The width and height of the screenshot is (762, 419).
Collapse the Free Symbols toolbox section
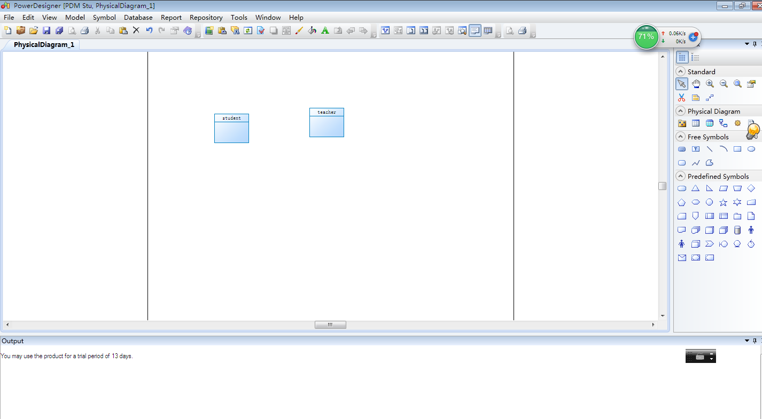tap(681, 137)
